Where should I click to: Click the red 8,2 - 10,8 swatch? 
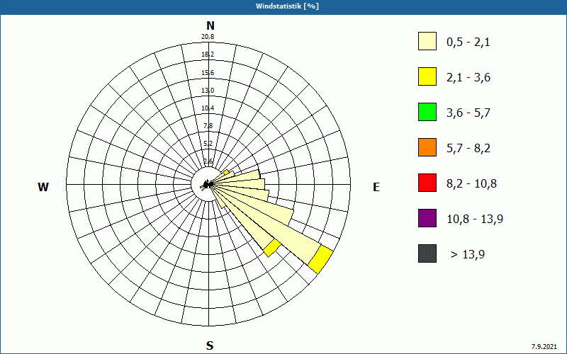click(427, 183)
